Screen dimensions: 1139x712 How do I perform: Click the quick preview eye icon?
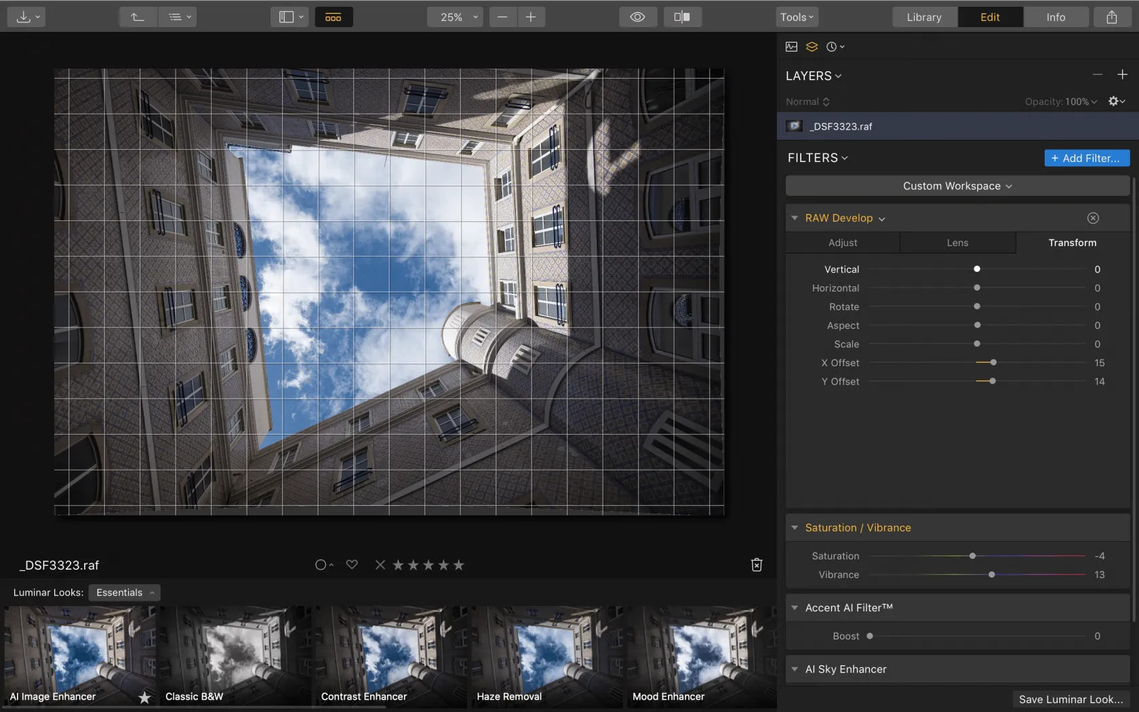637,17
